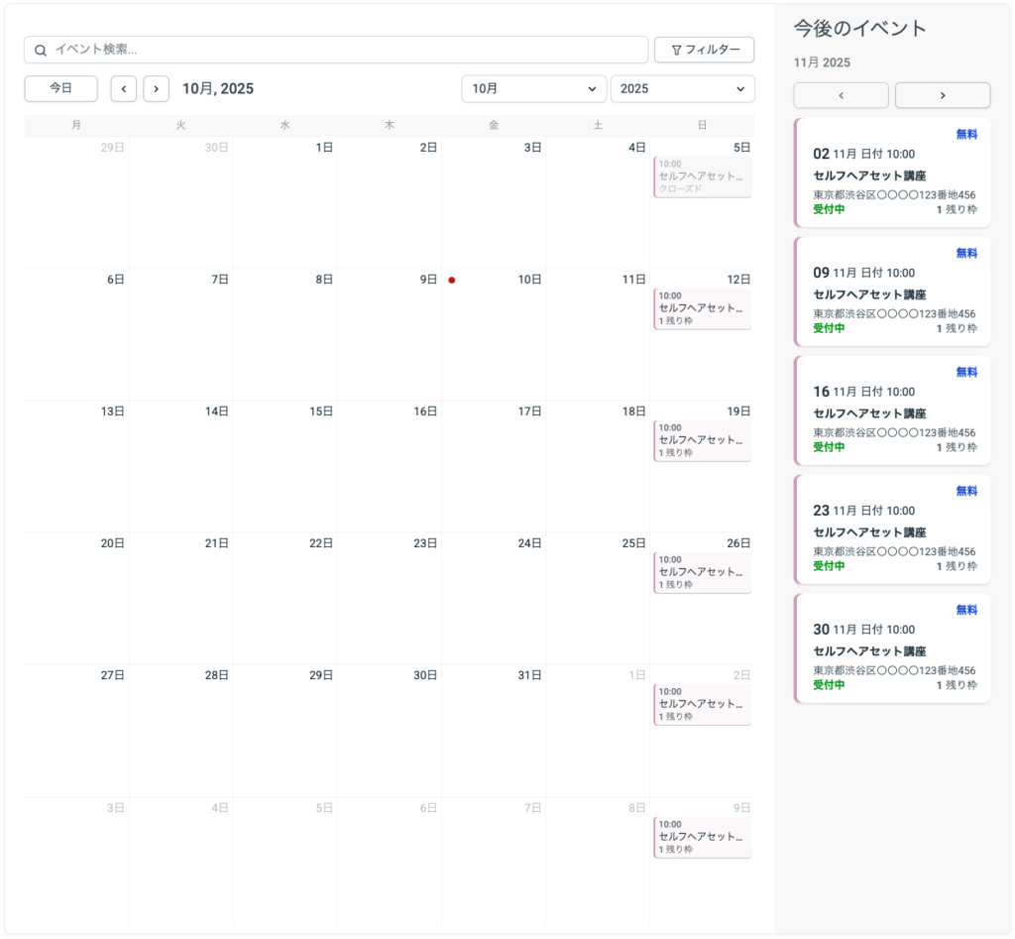Open the セルフヘアセット event on 26日
The width and height of the screenshot is (1015, 939).
point(702,572)
